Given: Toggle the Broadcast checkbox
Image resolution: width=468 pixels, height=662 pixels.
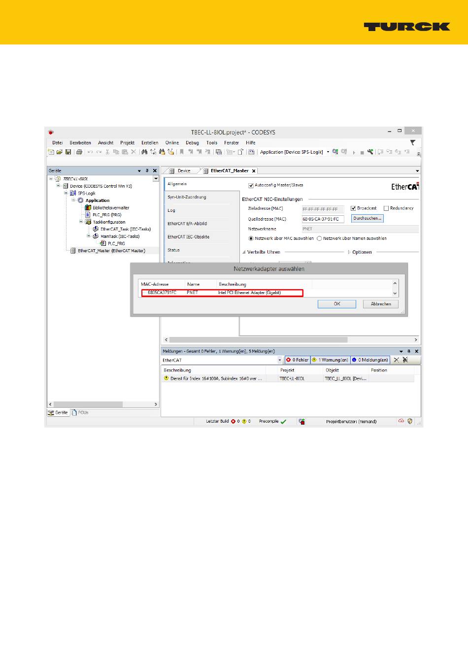Looking at the screenshot, I should coord(353,208).
